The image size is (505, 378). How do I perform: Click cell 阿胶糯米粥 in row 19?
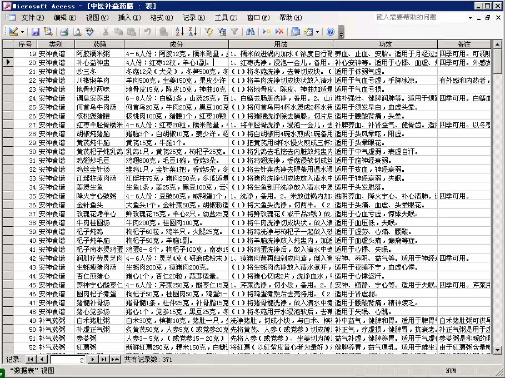tap(99, 54)
